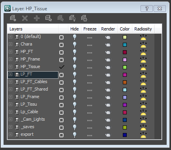Expand the 0 (default) layer
The height and width of the screenshot is (150, 171).
(10, 36)
